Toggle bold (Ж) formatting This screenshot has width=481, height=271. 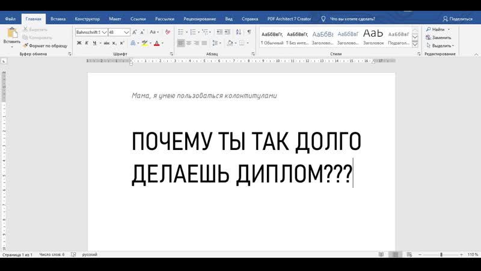pyautogui.click(x=79, y=43)
